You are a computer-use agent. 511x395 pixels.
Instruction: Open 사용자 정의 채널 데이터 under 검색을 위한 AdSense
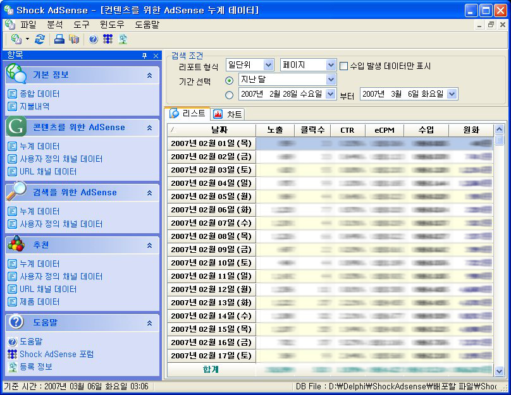click(61, 224)
